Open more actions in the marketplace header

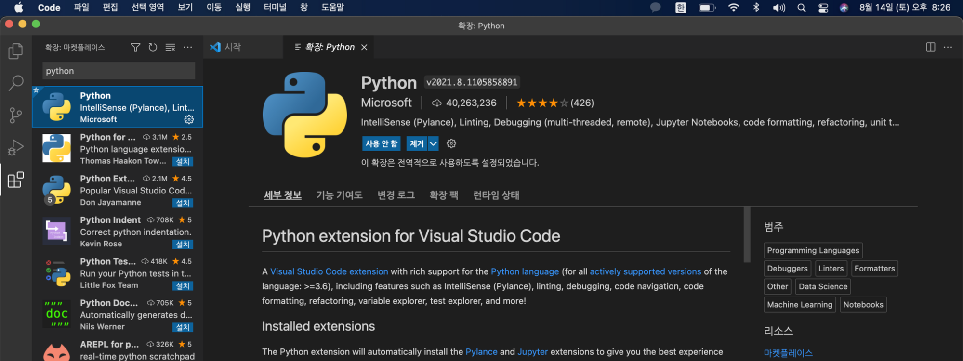pos(188,47)
